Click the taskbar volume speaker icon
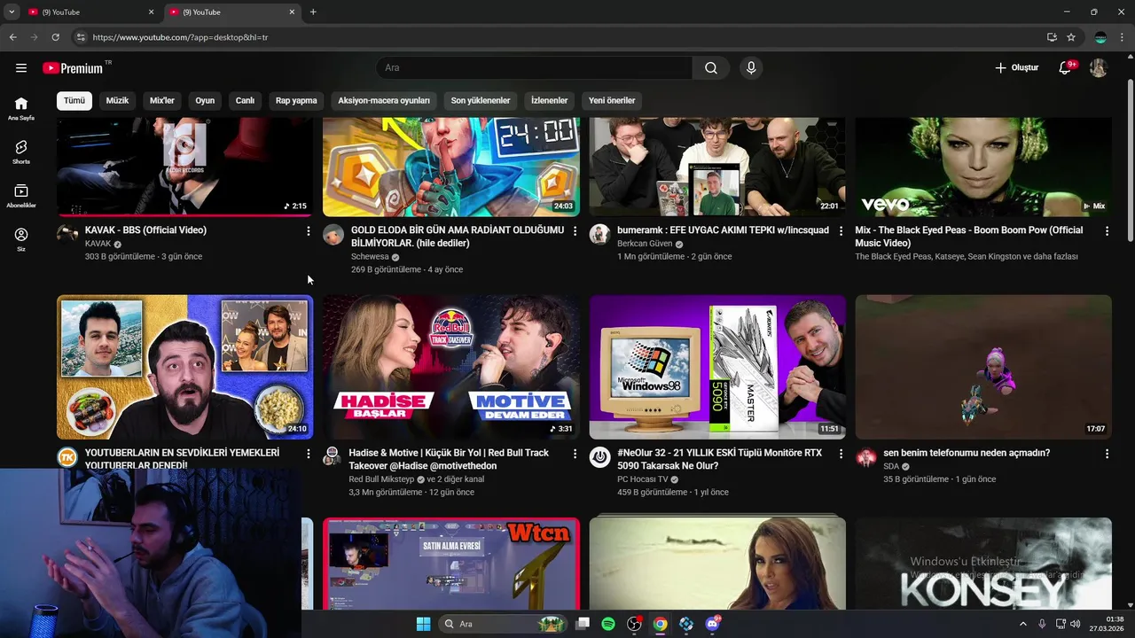Screen dimensions: 1135x638 (x=1075, y=624)
